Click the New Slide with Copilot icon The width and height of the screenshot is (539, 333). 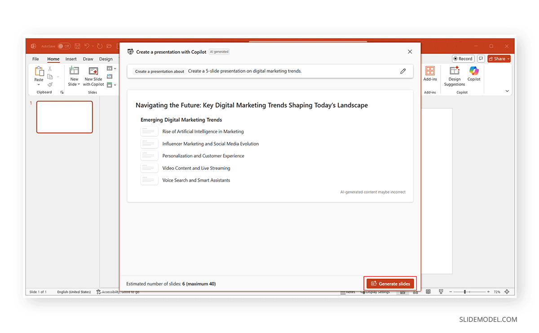click(x=93, y=71)
